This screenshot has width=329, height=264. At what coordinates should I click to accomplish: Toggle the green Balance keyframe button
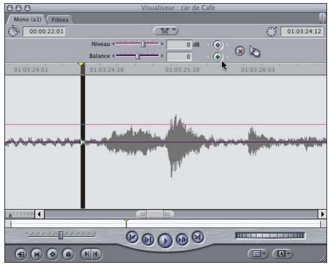coord(218,57)
